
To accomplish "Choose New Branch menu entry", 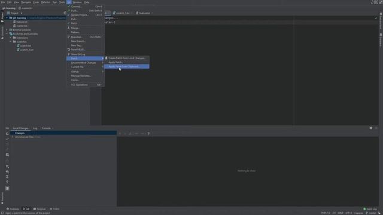I will pos(85,41).
